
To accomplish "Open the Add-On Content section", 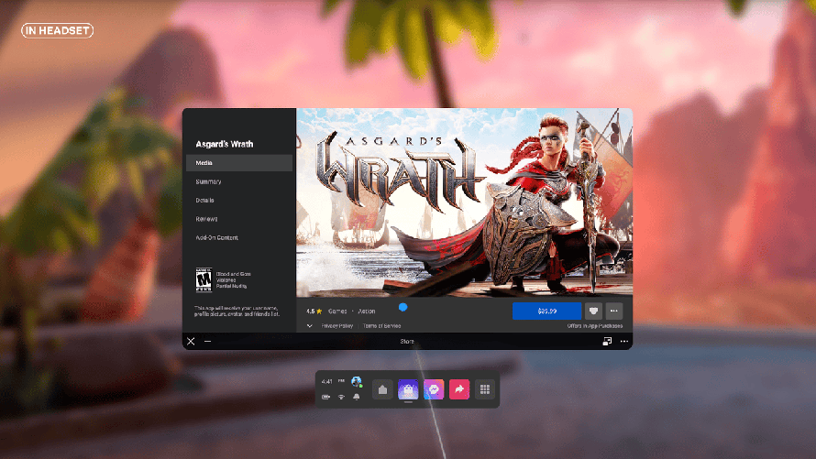I will pyautogui.click(x=216, y=237).
